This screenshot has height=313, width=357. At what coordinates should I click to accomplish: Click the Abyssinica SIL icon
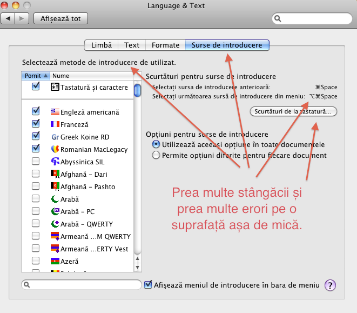coord(55,162)
